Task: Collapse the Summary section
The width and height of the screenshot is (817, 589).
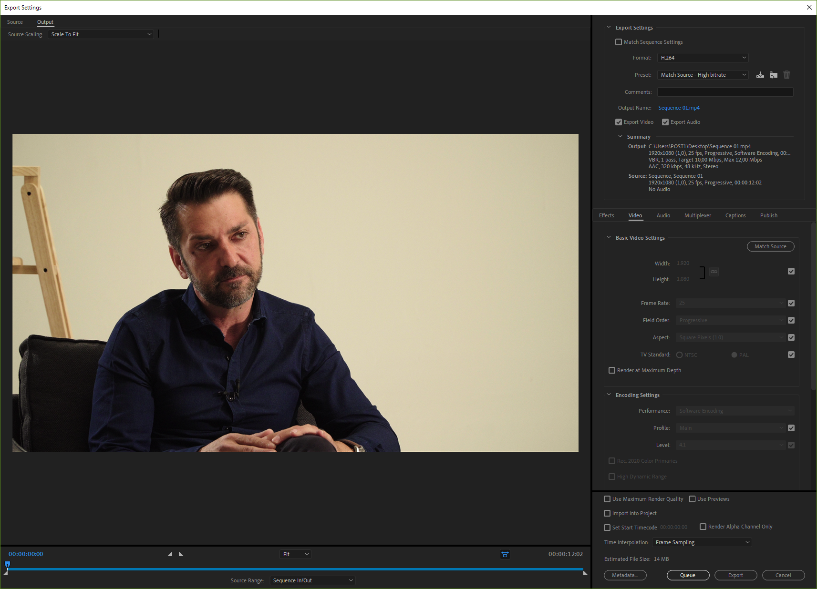Action: pyautogui.click(x=620, y=137)
